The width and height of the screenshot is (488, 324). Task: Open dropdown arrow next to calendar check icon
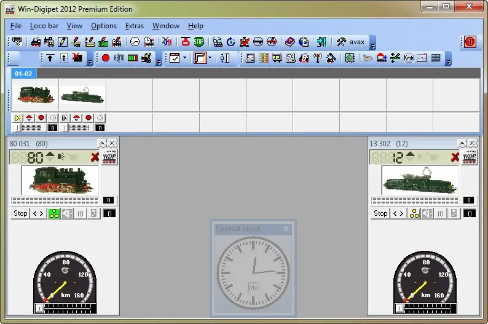click(x=184, y=58)
